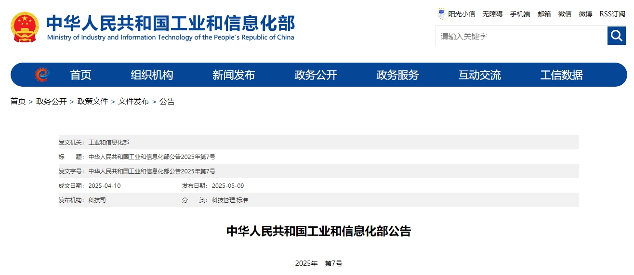The height and width of the screenshot is (275, 634).
Task: Go to 公告 in the breadcrumb
Action: tap(167, 101)
